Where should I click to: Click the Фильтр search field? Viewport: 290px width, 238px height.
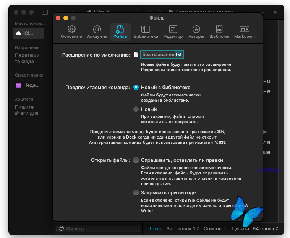98,228
